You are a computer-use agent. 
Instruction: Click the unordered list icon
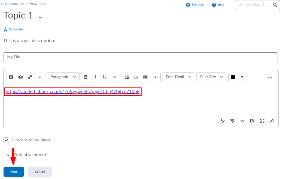pyautogui.click(x=145, y=77)
